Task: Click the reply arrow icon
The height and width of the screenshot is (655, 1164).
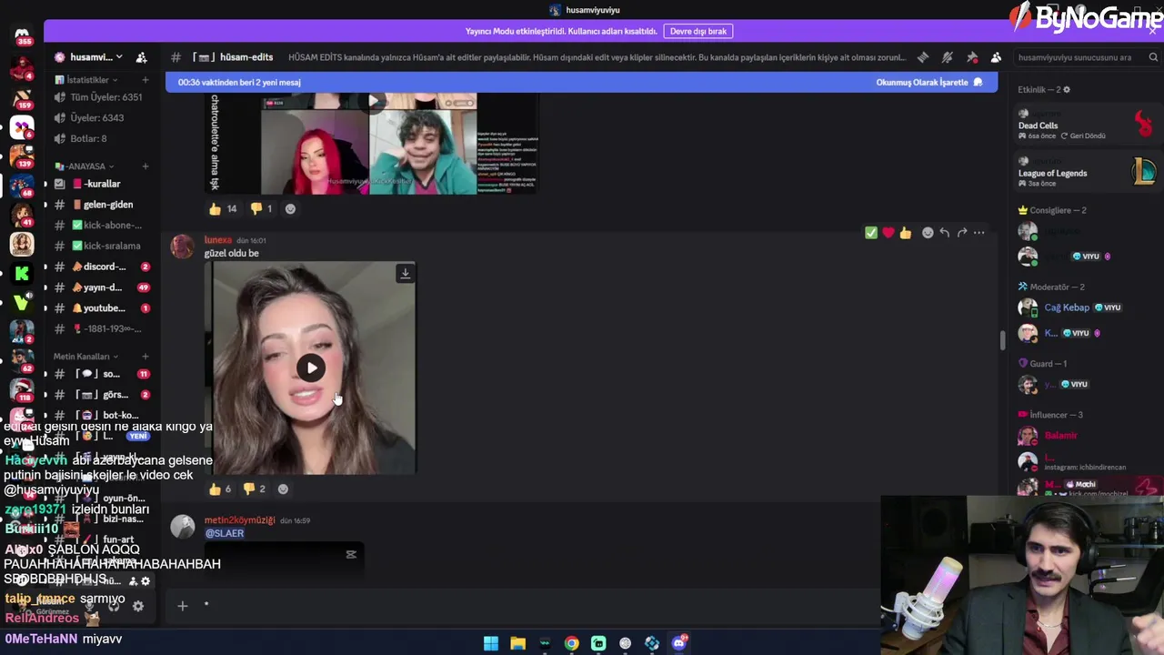Action: pyautogui.click(x=945, y=233)
